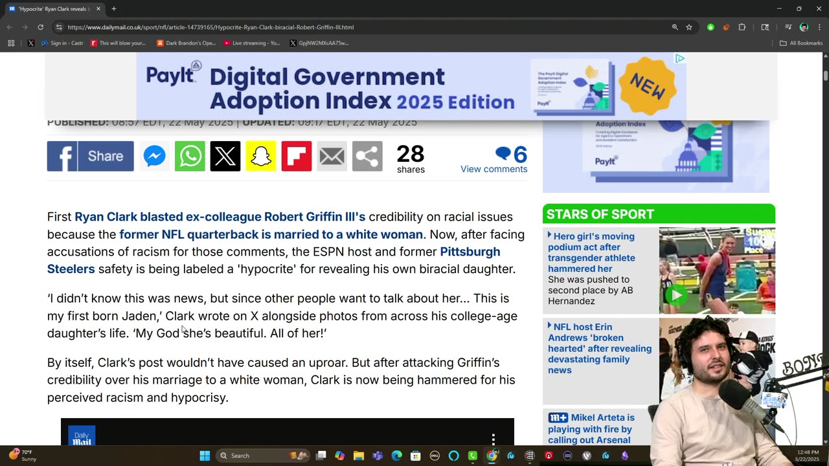Reload the Daily Mail page

click(40, 27)
